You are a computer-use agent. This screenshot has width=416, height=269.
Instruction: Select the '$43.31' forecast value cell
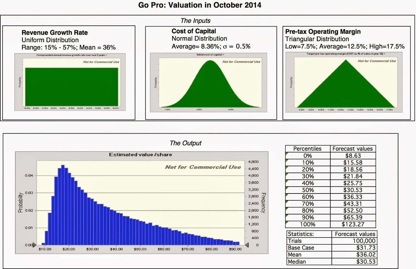(x=353, y=204)
